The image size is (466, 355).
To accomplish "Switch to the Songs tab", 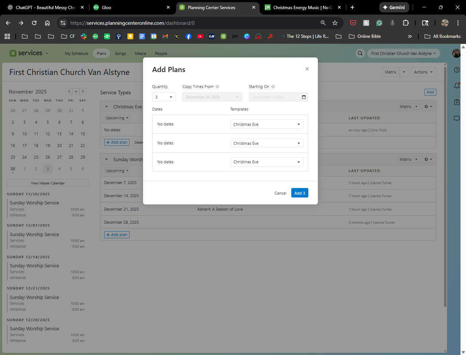I will pos(121,53).
